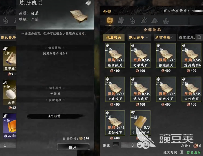Switch to the 全部 tab
This screenshot has height=156, width=203.
107,11
